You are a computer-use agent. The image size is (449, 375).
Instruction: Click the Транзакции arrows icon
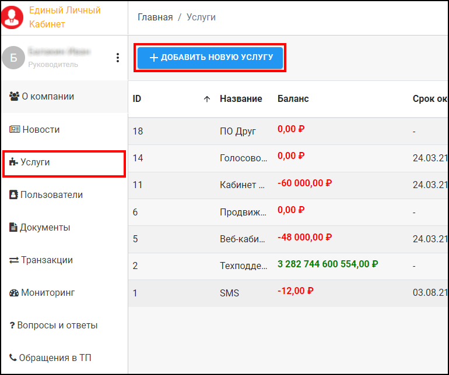pos(14,260)
